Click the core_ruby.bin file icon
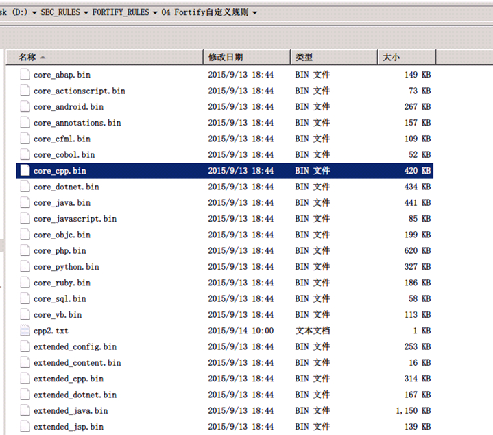The image size is (493, 435). click(25, 283)
